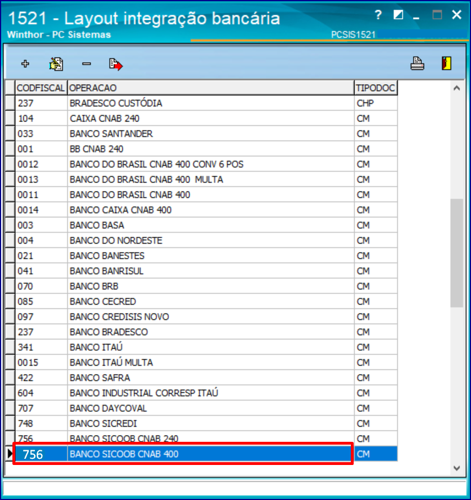This screenshot has height=500, width=471.
Task: Click the exit door icon
Action: 446,63
